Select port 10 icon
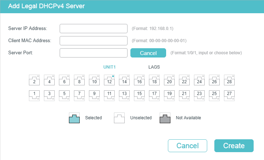Screen dimensions: 264x160 (94, 80)
